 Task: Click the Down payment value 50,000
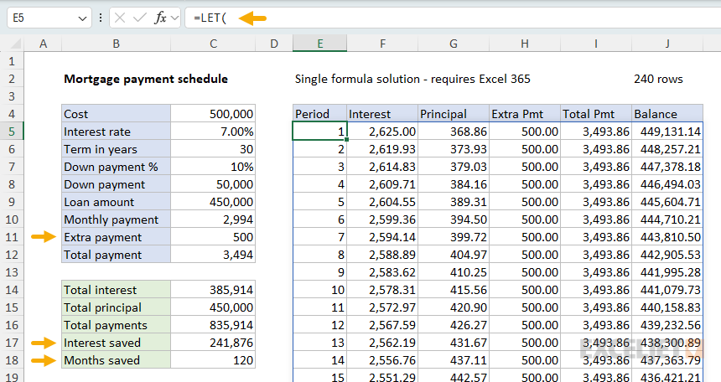point(213,184)
